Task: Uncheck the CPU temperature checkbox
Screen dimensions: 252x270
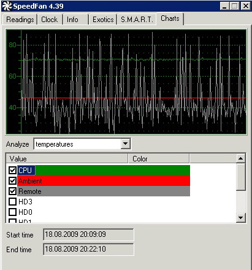Action: pos(12,170)
